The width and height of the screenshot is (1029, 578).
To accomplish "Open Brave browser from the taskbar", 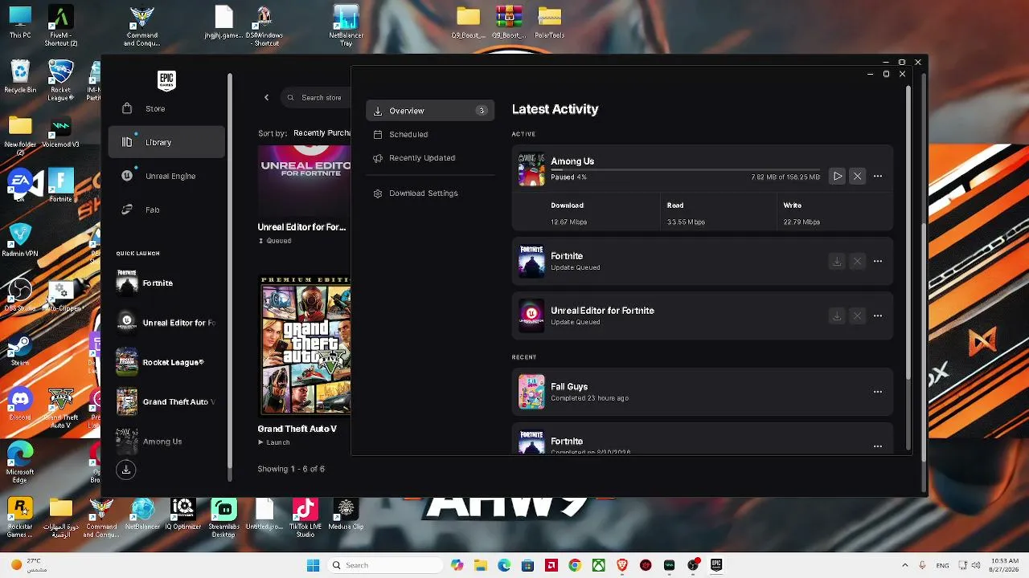I will (622, 565).
